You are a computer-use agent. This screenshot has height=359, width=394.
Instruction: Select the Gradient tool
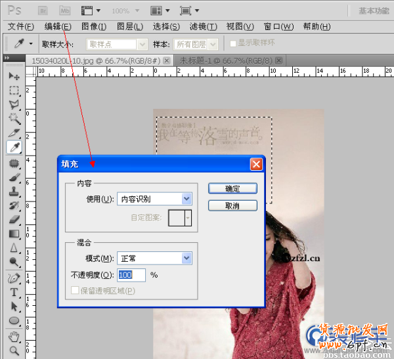pos(13,234)
